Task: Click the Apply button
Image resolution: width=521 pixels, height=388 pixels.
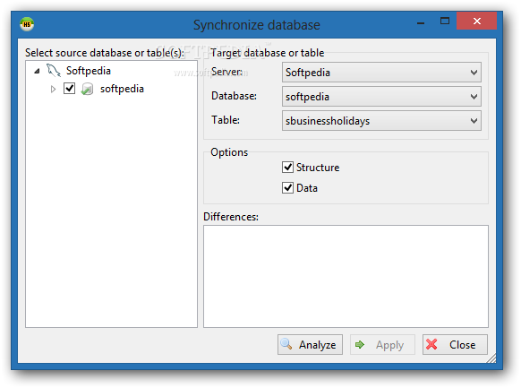Action: pyautogui.click(x=382, y=344)
